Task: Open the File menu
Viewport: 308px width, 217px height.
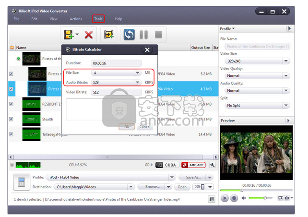Action: click(16, 19)
